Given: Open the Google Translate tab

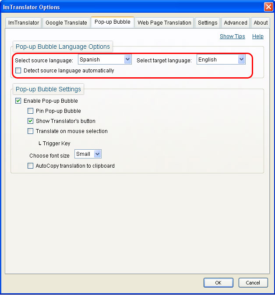Looking at the screenshot, I should (66, 23).
